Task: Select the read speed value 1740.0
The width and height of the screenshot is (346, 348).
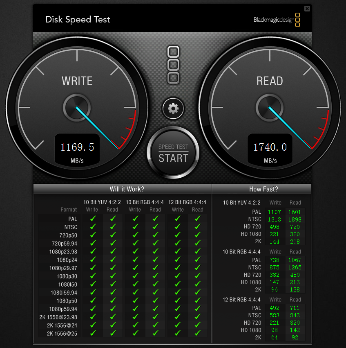Action: point(270,147)
